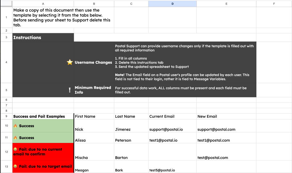Select row 4 header
Image resolution: width=292 pixels, height=173 pixels.
[x=6, y=62]
